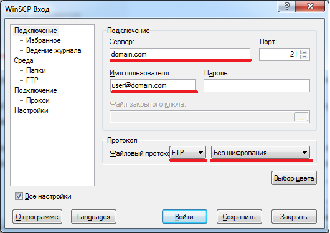Viewport: 330px width, 233px height.
Task: Open Настройки in the tree
Action: (x=31, y=110)
